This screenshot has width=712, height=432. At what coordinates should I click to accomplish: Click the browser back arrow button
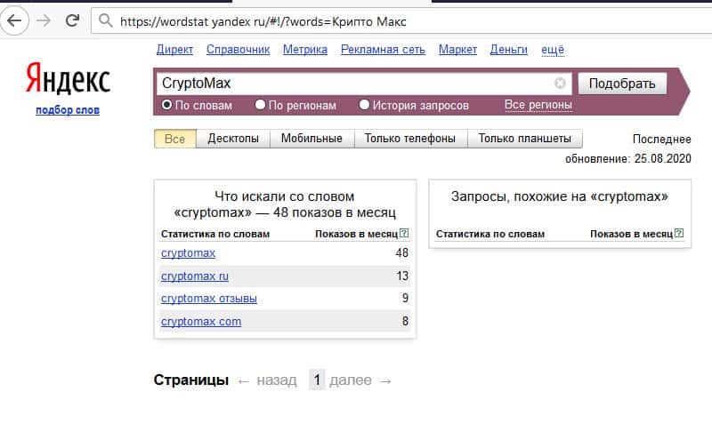coord(15,20)
